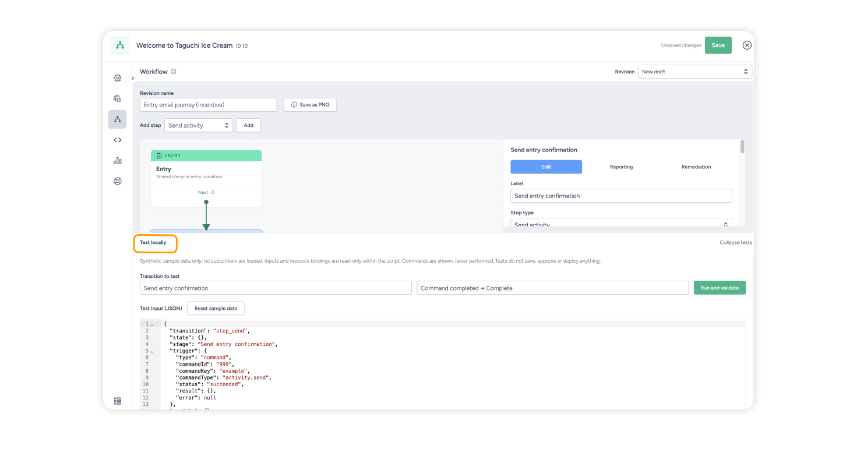The height and width of the screenshot is (449, 857).
Task: Toggle fold arrow on JSON line 1
Action: tap(152, 324)
